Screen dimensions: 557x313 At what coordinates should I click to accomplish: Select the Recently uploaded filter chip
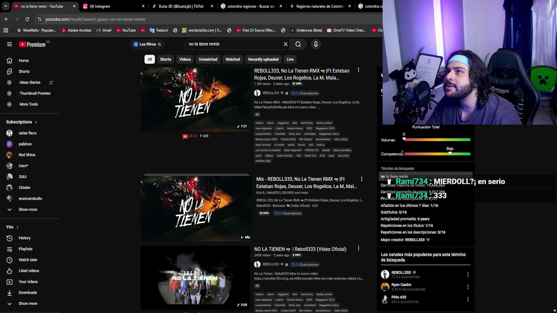click(x=263, y=59)
